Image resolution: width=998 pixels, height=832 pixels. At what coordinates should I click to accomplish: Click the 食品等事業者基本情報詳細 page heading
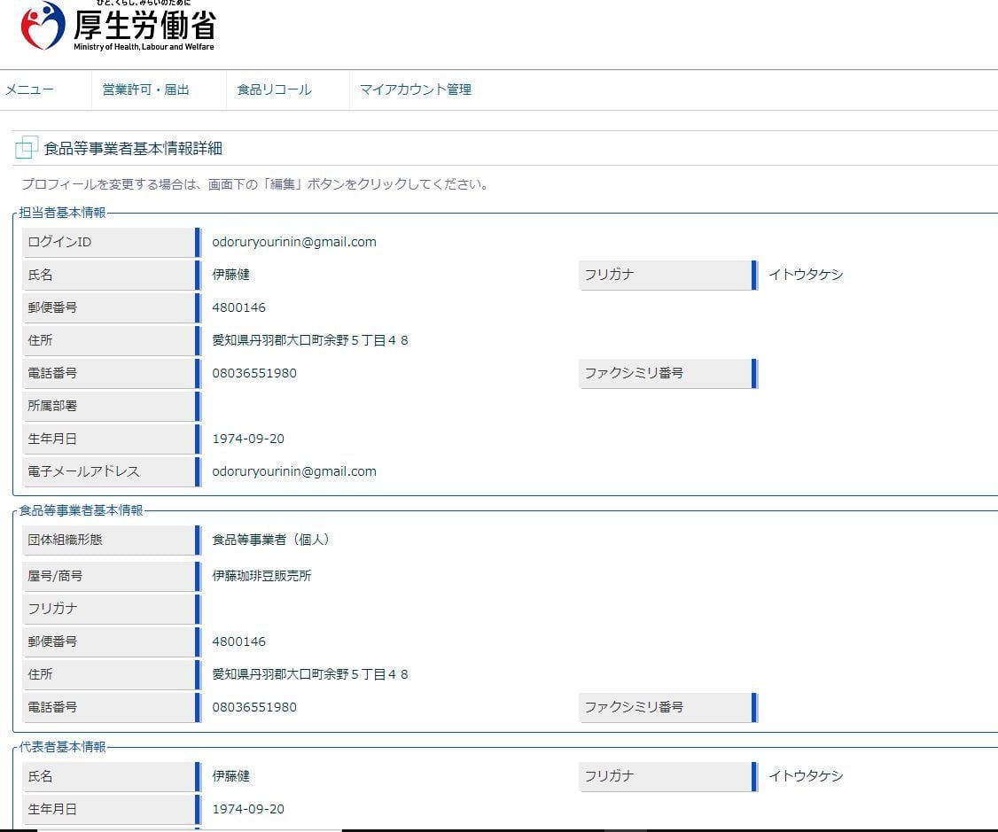tap(133, 149)
